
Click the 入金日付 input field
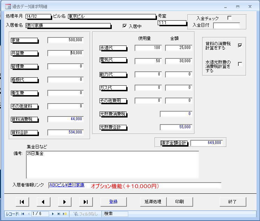(226, 26)
